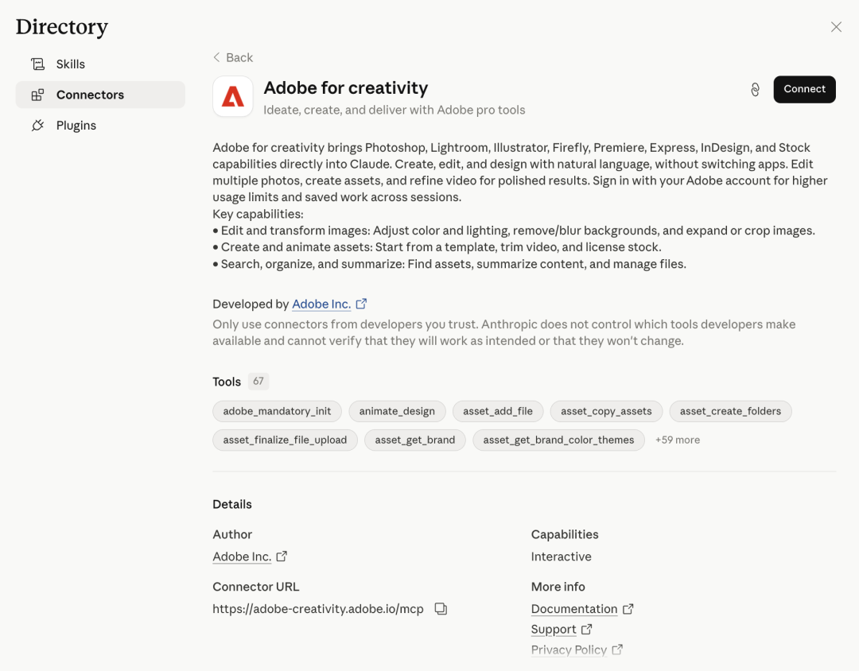The height and width of the screenshot is (671, 859).
Task: Click external link icon next to Documentation
Action: tap(628, 609)
